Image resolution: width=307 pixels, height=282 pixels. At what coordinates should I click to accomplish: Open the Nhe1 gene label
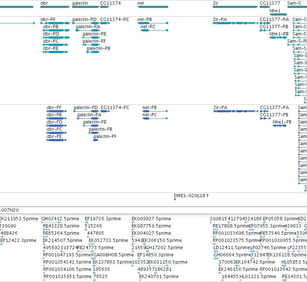point(275,11)
